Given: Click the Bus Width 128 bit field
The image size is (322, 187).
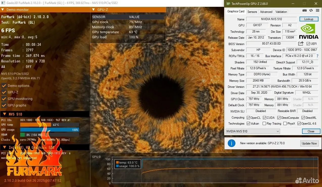Looking at the screenshot, I should [x=308, y=74].
